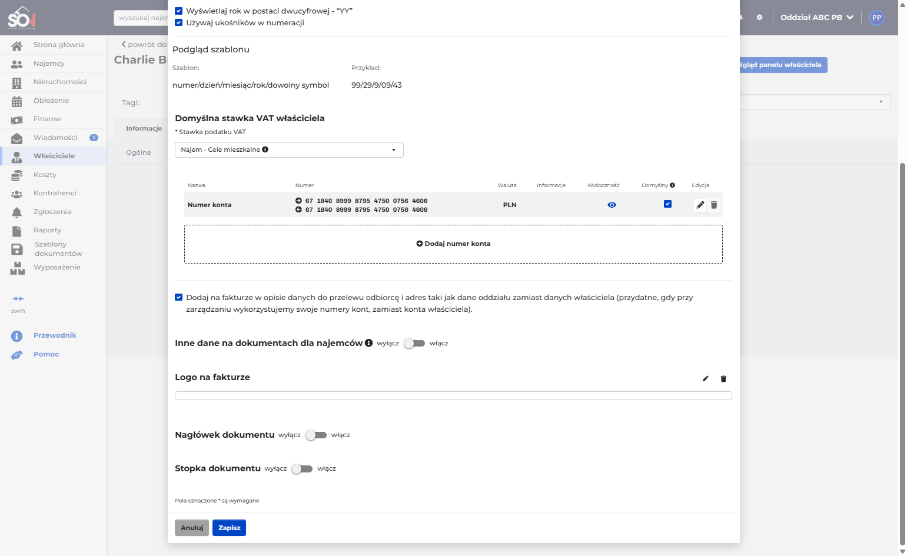This screenshot has height=556, width=907.
Task: Open Strona główna home icon
Action: (x=16, y=45)
